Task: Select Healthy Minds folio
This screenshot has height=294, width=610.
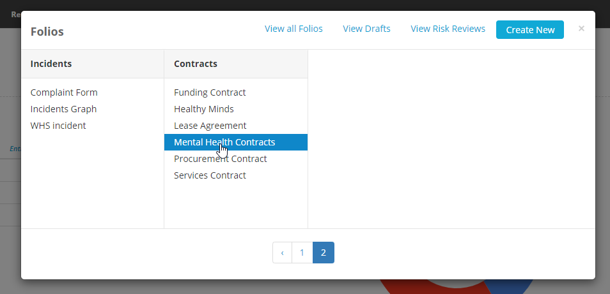Action: (x=204, y=109)
